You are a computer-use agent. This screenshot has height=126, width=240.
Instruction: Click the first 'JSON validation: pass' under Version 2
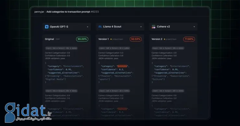pyautogui.click(x=162, y=58)
